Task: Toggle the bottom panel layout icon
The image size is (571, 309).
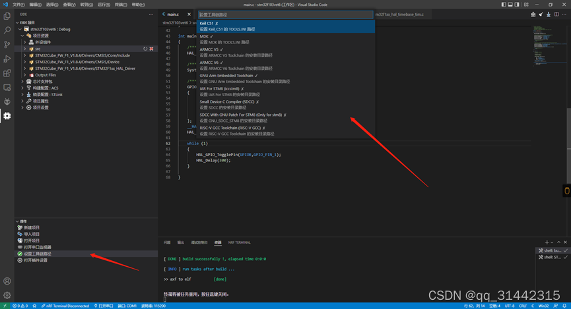Action: (x=510, y=5)
